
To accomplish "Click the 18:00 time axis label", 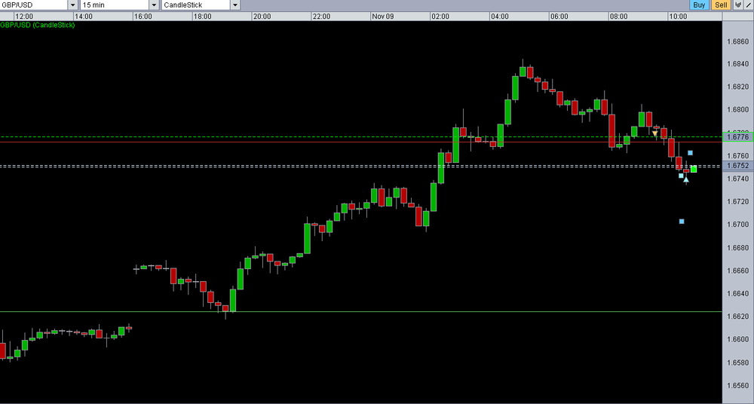I will 202,17.
